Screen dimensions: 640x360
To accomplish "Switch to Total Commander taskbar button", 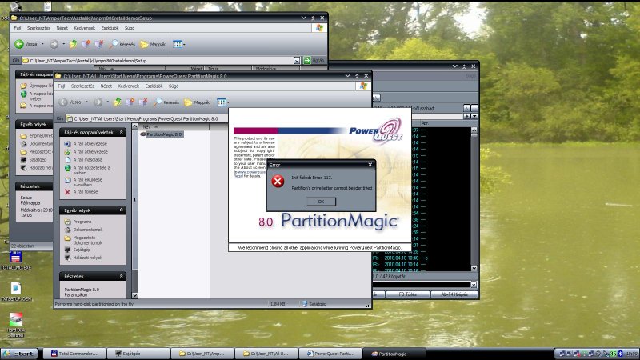I will 74,354.
